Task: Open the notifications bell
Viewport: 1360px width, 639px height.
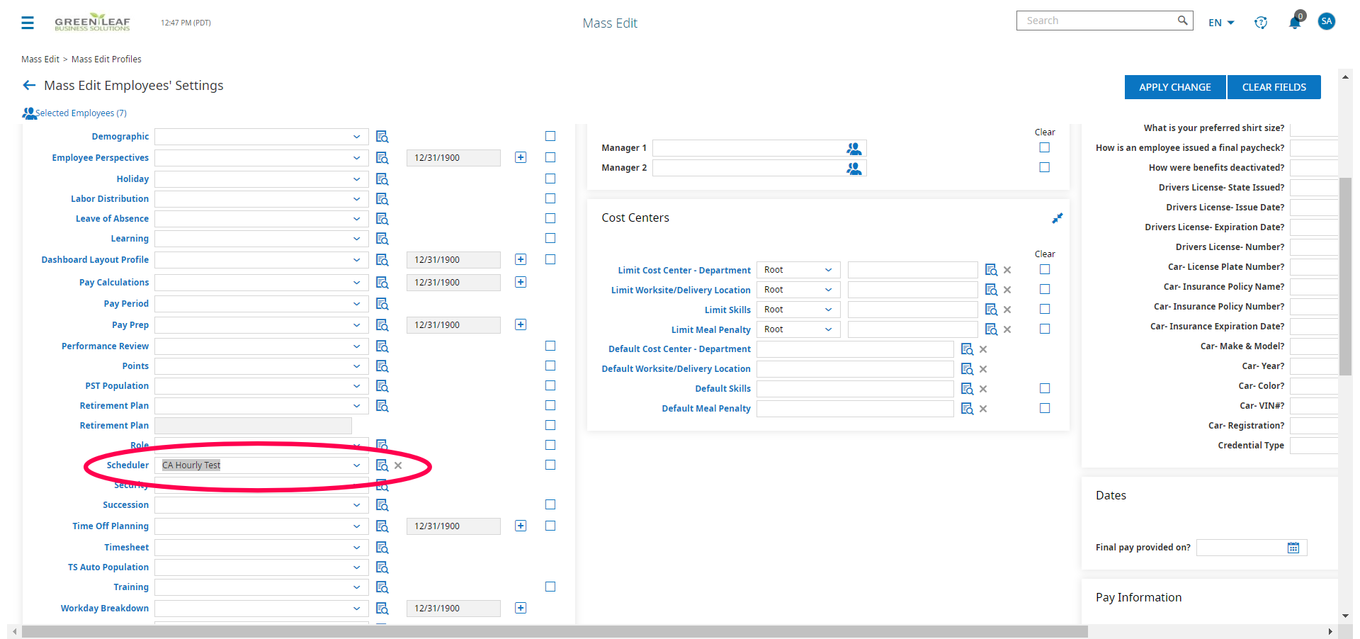Action: point(1294,23)
